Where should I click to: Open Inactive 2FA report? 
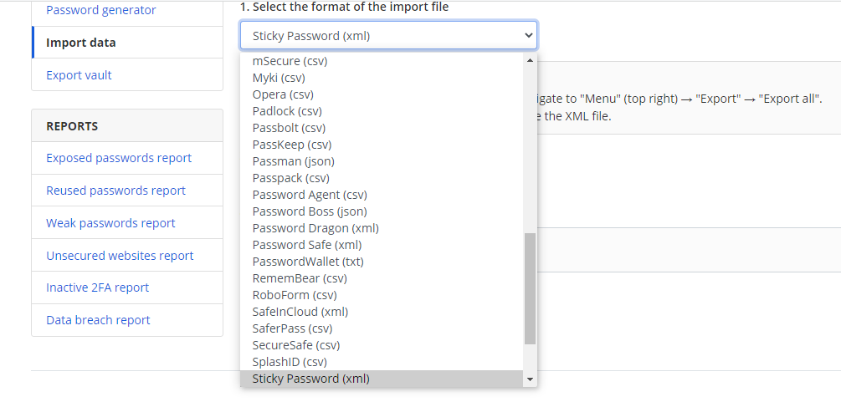tap(97, 288)
